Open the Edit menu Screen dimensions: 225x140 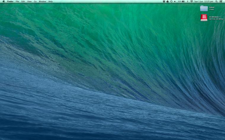coord(23,1)
